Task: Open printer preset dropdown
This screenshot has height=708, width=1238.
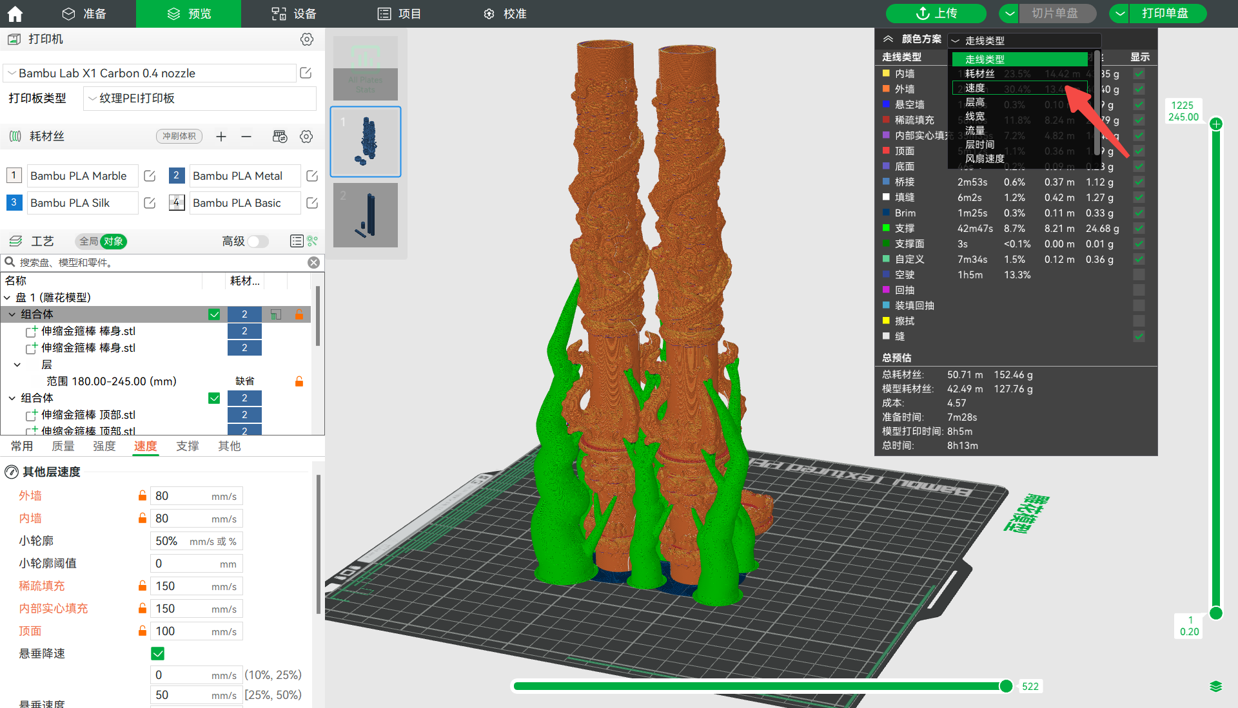Action: point(149,73)
